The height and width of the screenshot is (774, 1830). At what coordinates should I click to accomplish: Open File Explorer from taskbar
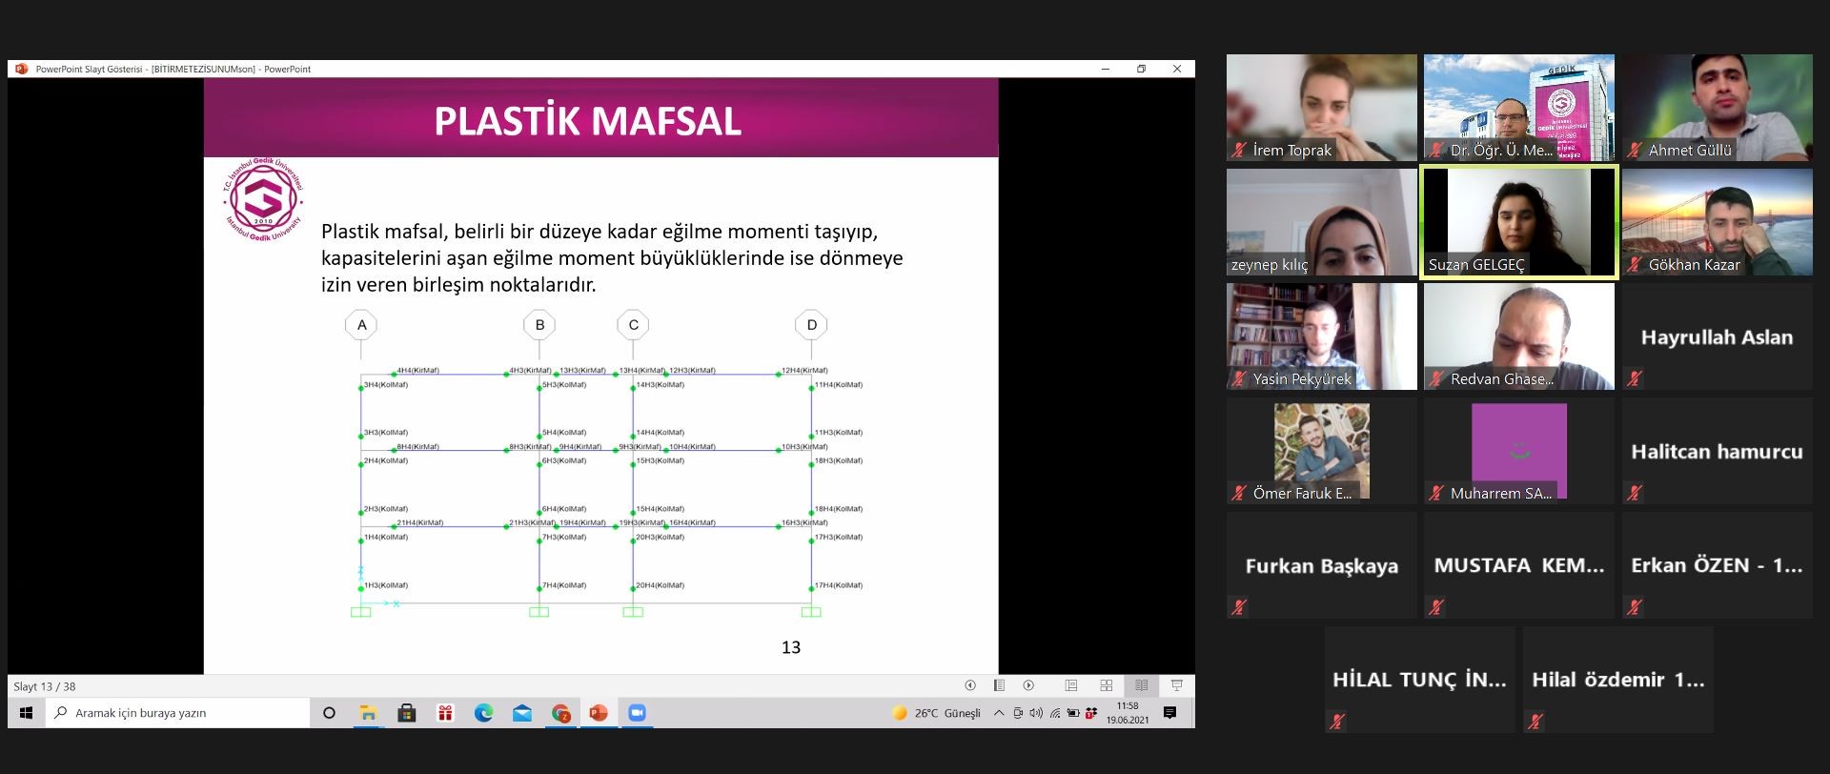[x=368, y=713]
